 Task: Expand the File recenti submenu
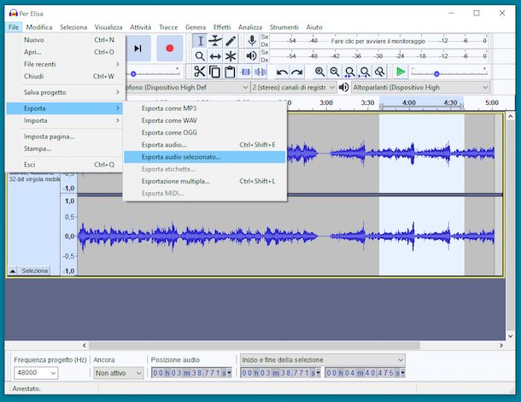(x=66, y=64)
